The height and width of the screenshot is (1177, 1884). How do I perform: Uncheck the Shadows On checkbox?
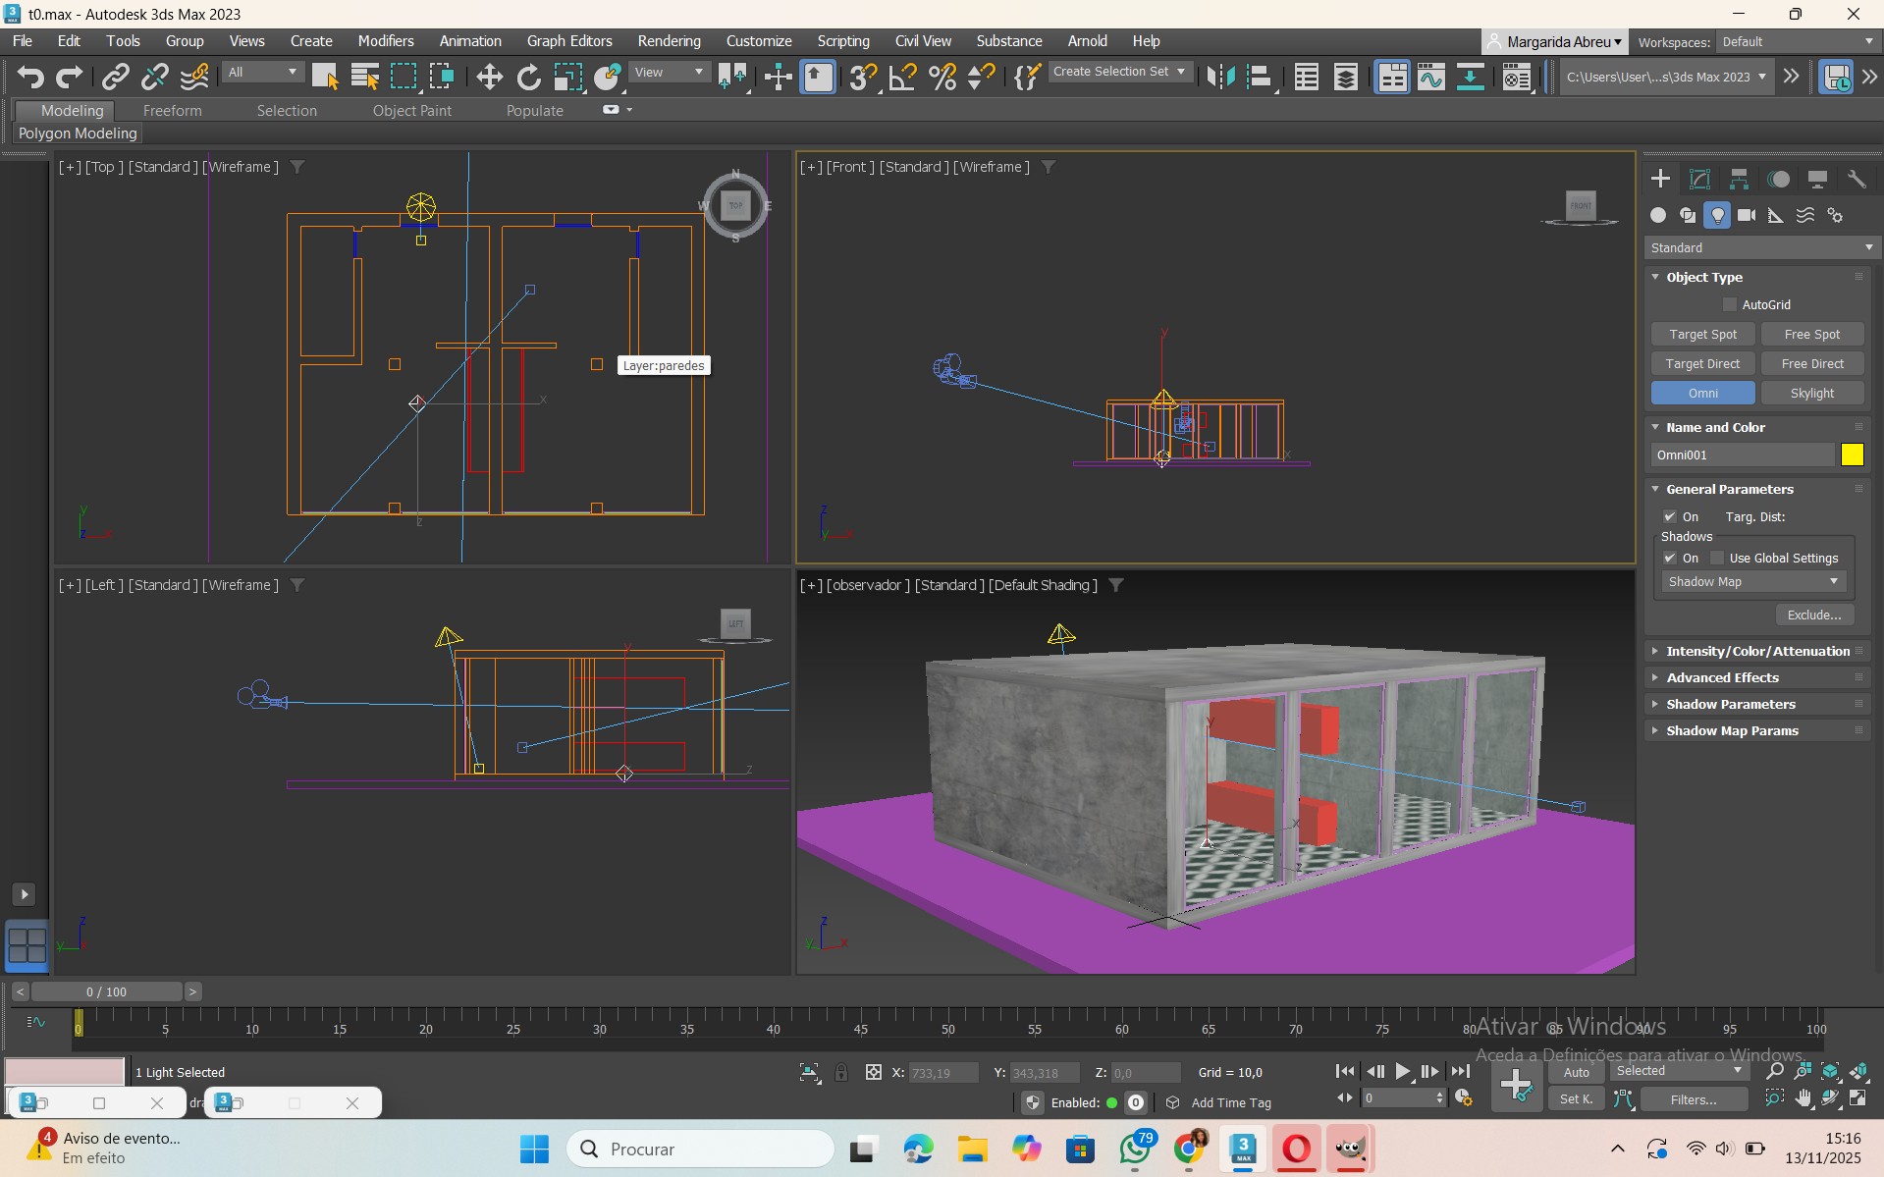[1670, 559]
